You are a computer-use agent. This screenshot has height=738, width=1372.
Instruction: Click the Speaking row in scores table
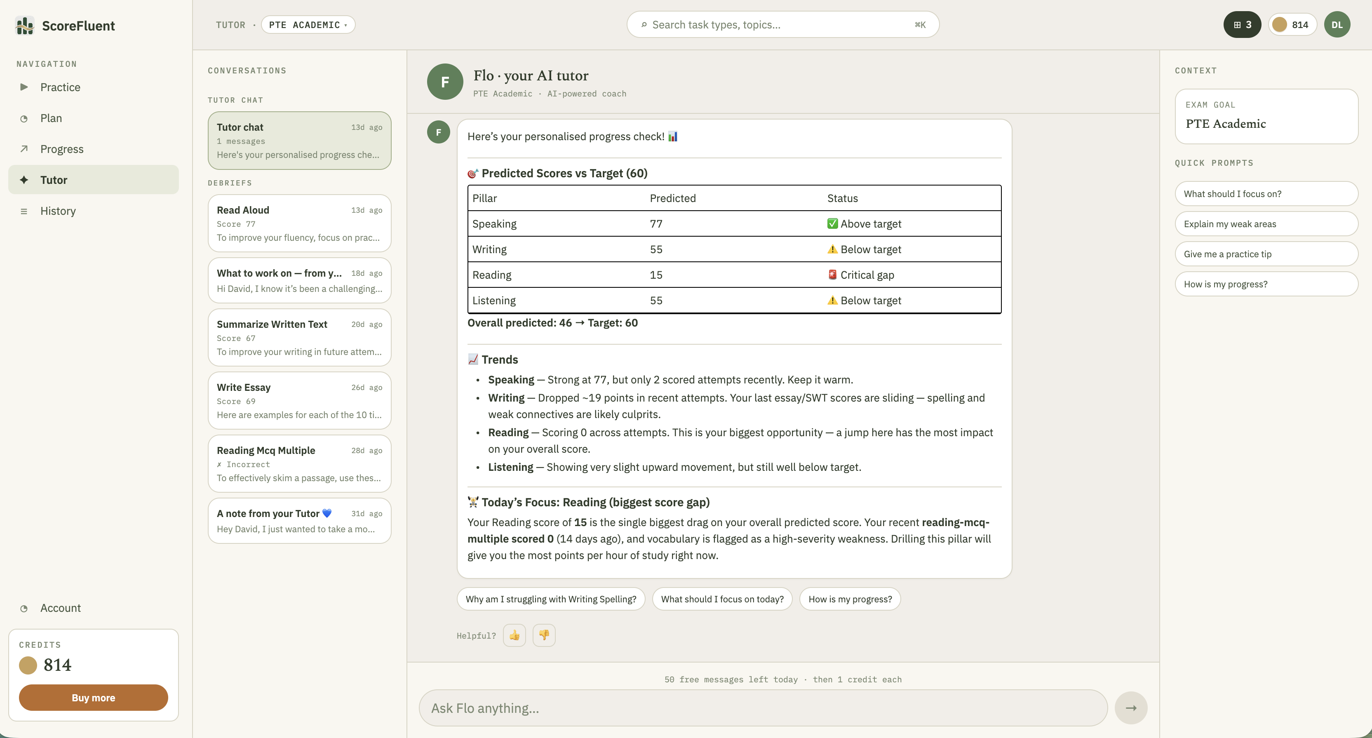pyautogui.click(x=734, y=223)
